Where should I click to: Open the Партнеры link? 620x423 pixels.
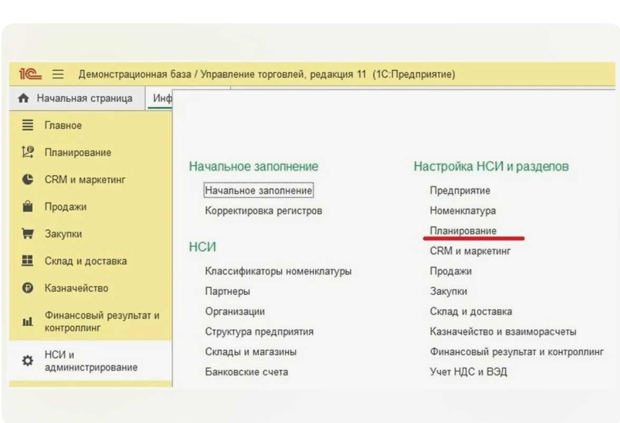point(227,291)
